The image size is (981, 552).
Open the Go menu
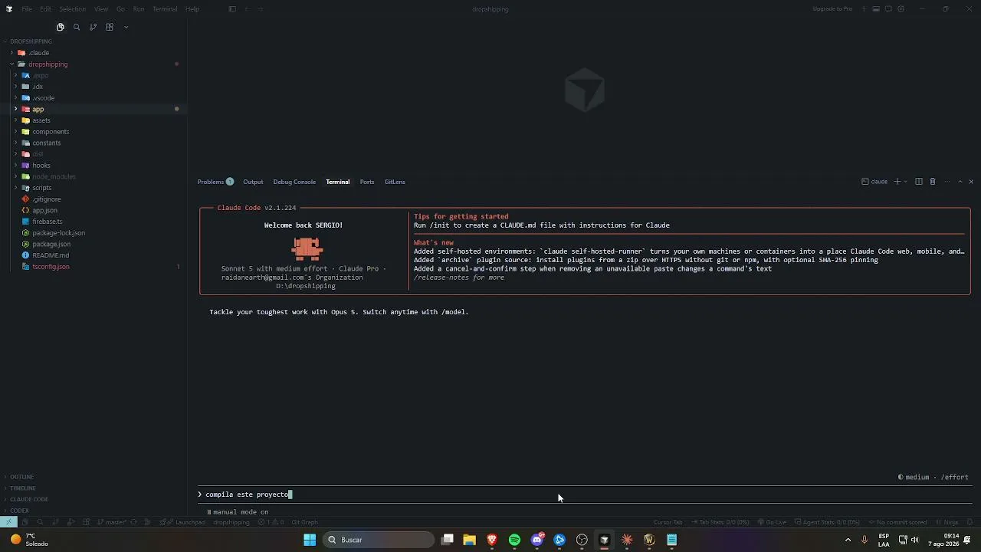[x=120, y=9]
